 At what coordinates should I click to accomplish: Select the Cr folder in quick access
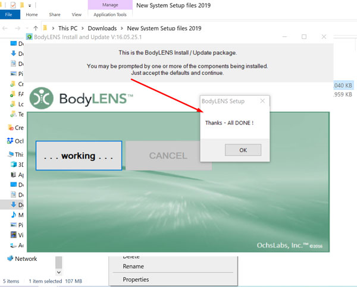[x=17, y=84]
